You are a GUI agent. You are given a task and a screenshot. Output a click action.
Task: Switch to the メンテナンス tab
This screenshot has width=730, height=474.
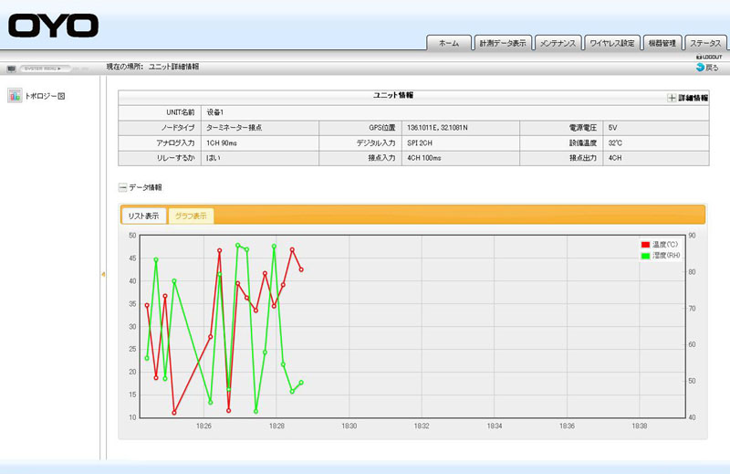(558, 43)
